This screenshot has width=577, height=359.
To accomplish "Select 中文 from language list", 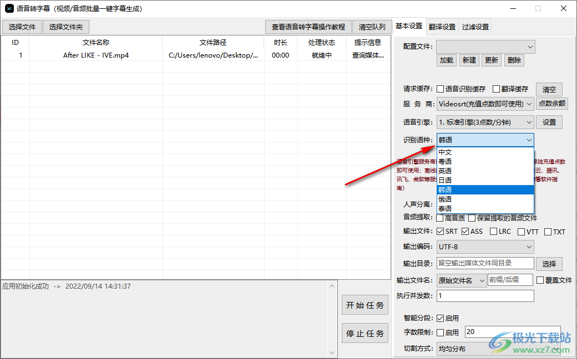I will point(485,152).
